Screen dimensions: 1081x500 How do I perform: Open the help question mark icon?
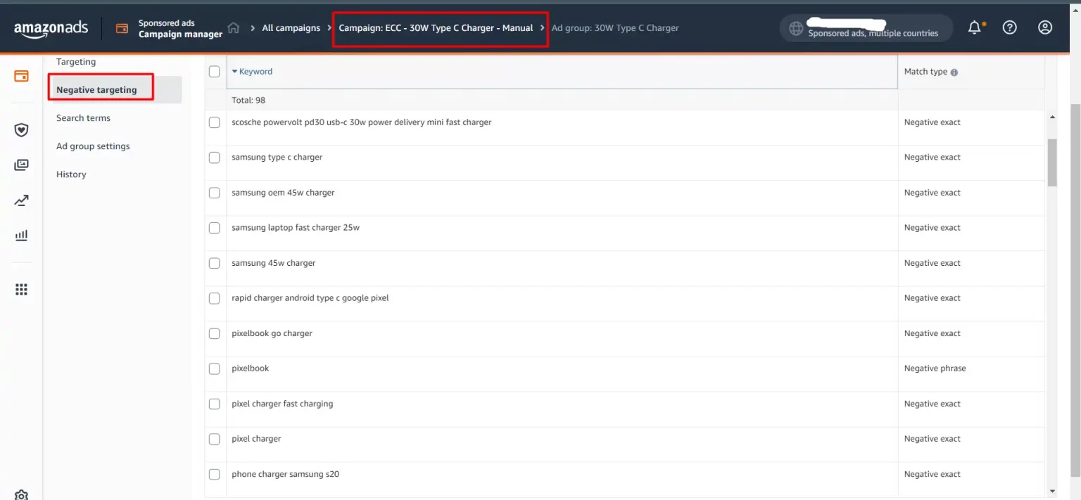point(1010,27)
